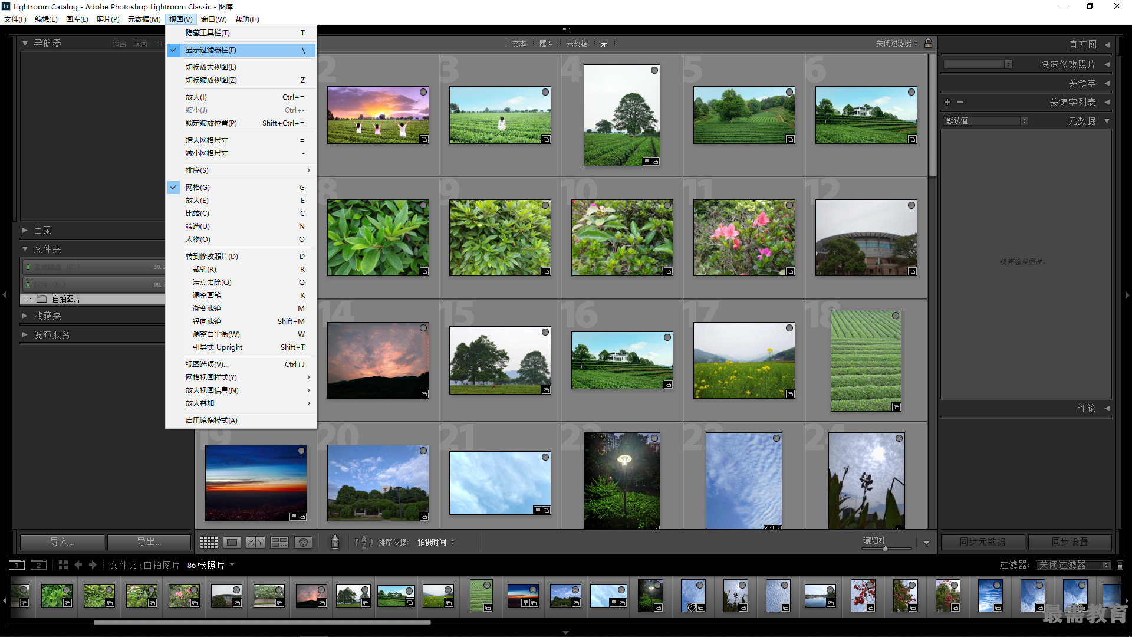Toggle quick collection circle on photo 2
Image resolution: width=1132 pixels, height=637 pixels.
coord(423,92)
